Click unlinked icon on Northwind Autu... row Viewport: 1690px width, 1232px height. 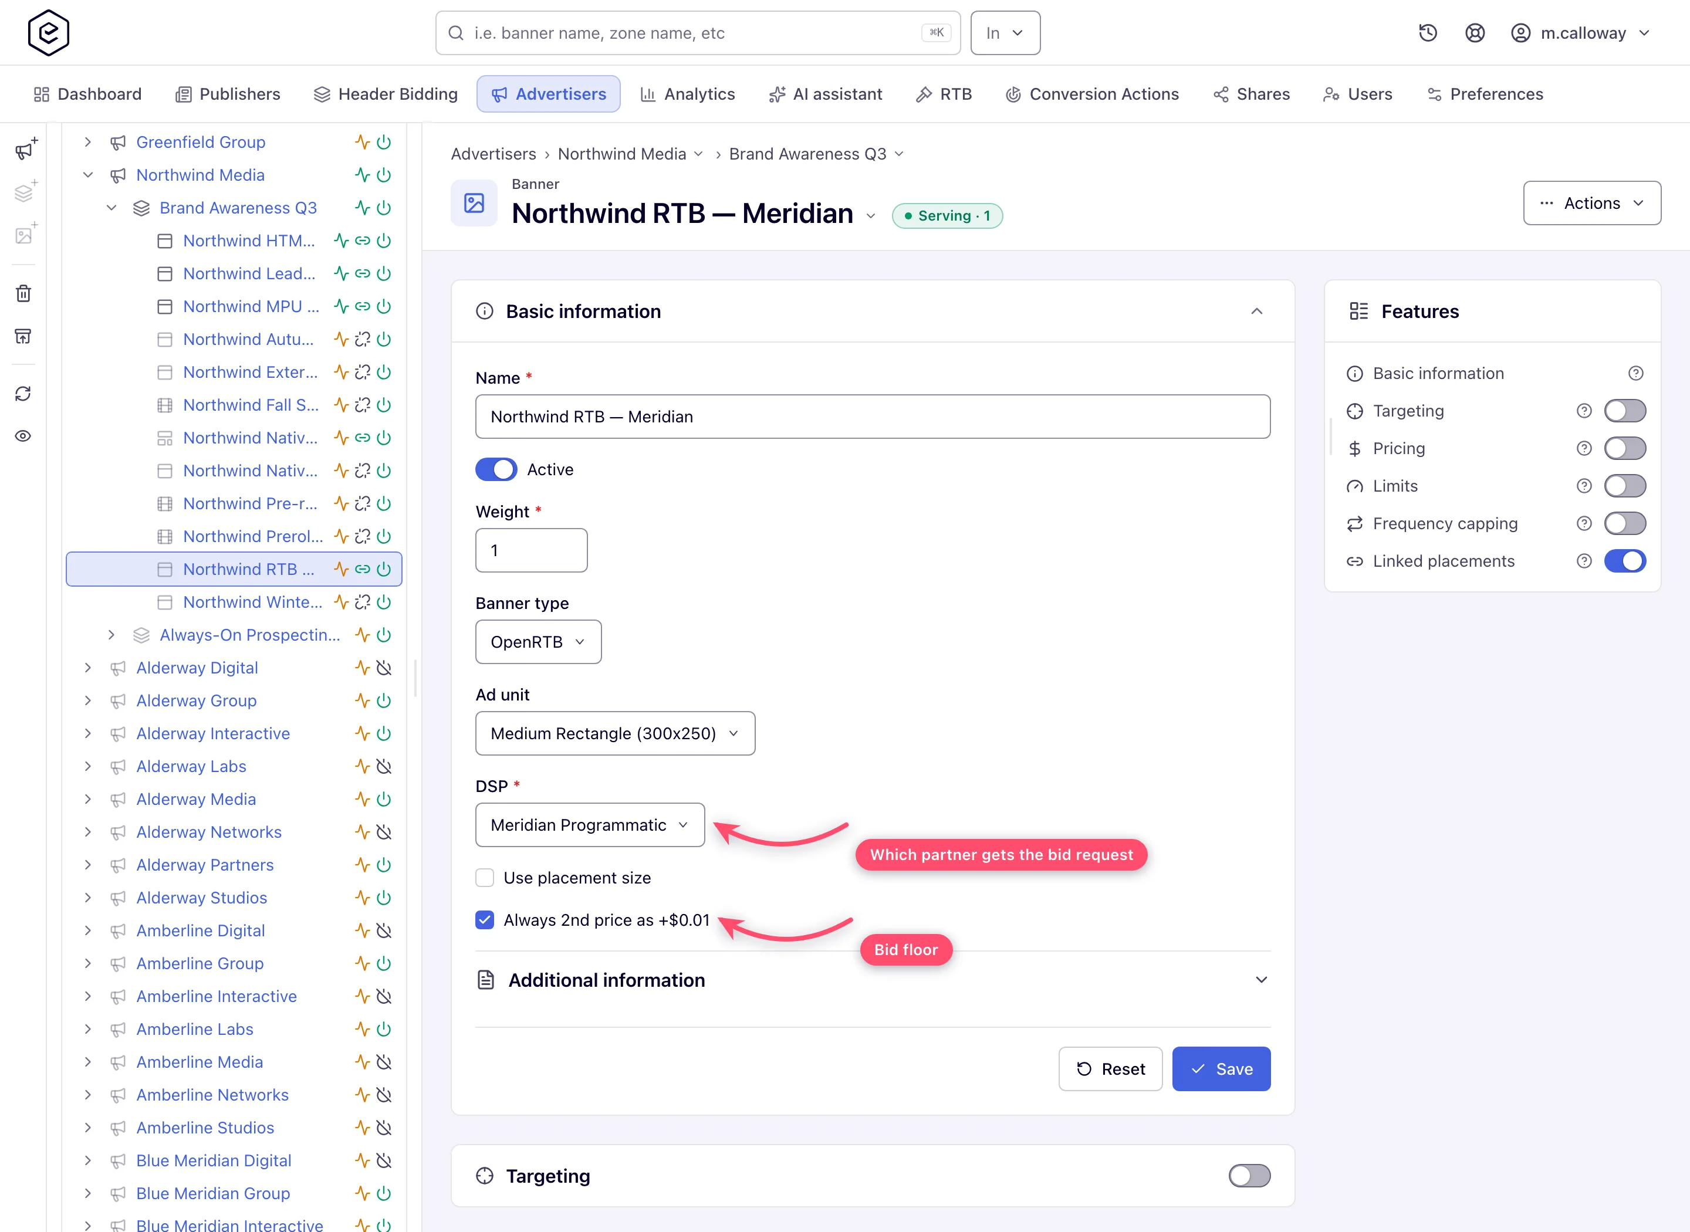[363, 339]
